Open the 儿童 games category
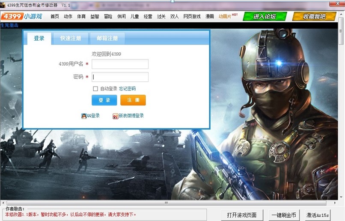Viewport: 345px width, 221px height. pyautogui.click(x=134, y=16)
